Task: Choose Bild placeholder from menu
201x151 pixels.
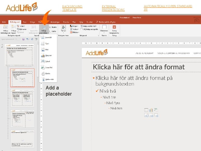Action: (48, 49)
